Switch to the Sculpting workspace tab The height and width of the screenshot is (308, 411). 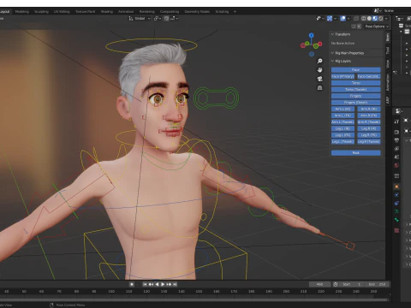coord(41,12)
